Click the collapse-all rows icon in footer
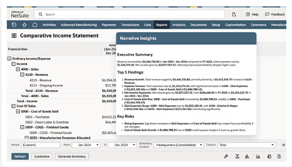 pyautogui.click(x=237, y=157)
